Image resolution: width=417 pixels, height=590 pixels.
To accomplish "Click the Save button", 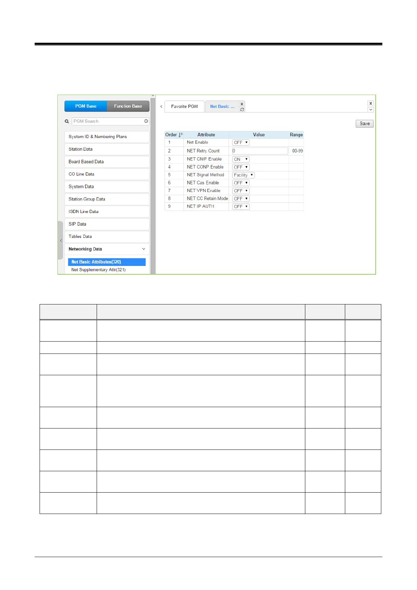I will (364, 124).
